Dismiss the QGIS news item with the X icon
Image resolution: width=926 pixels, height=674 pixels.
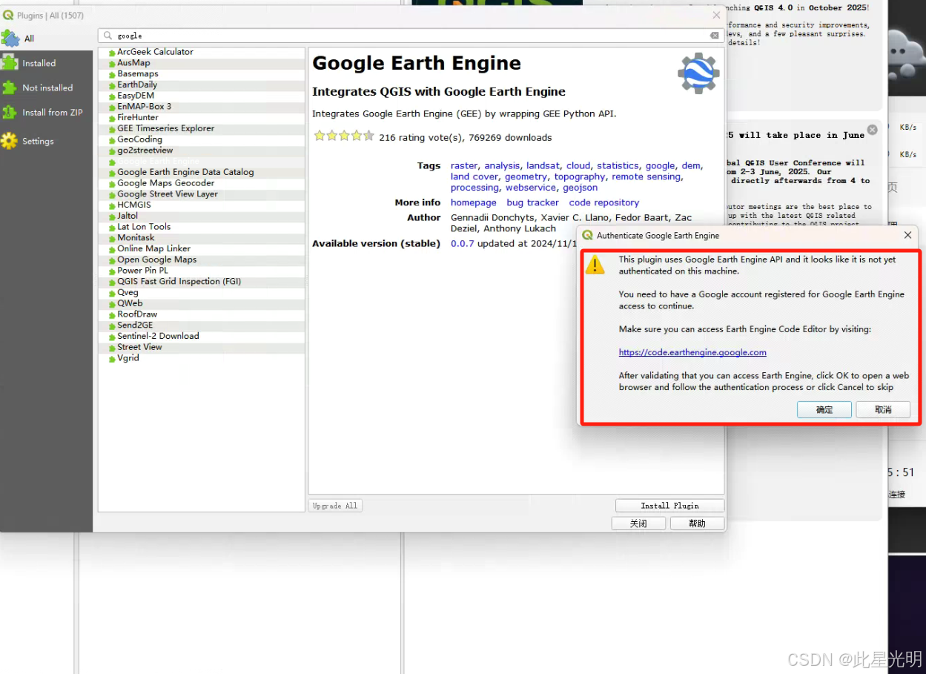[x=872, y=130]
